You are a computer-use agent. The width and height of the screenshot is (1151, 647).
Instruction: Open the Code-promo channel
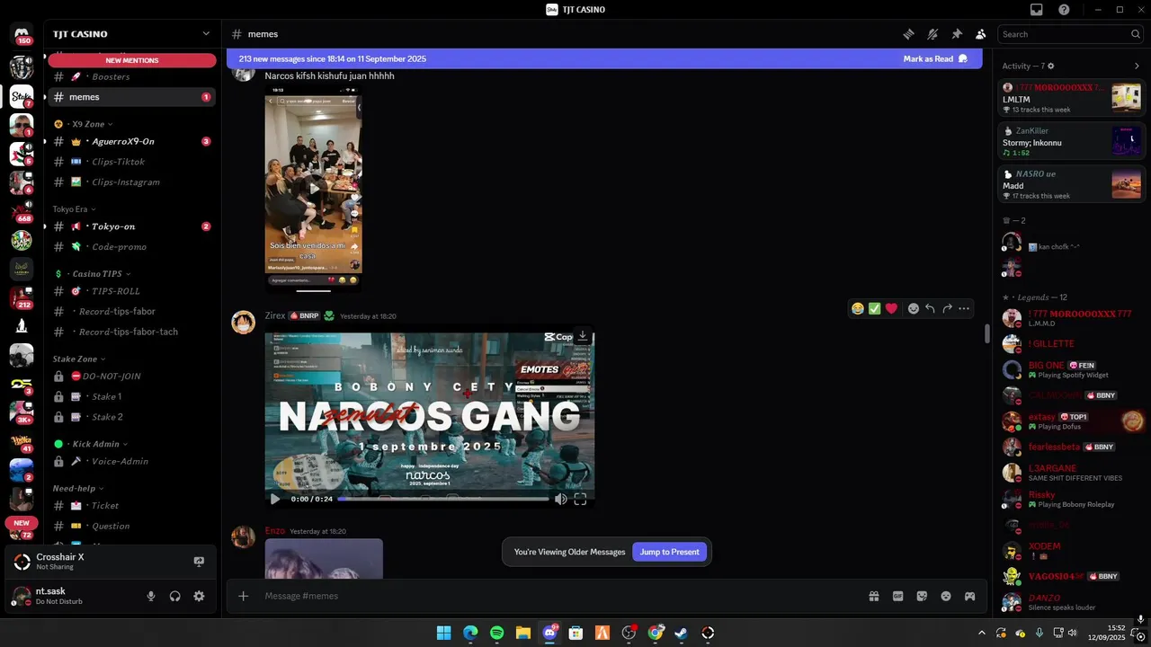(x=132, y=247)
